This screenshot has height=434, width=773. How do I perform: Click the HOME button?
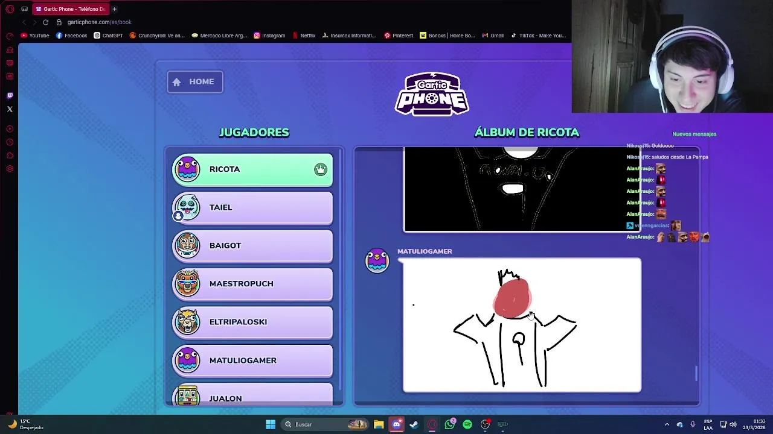point(194,82)
